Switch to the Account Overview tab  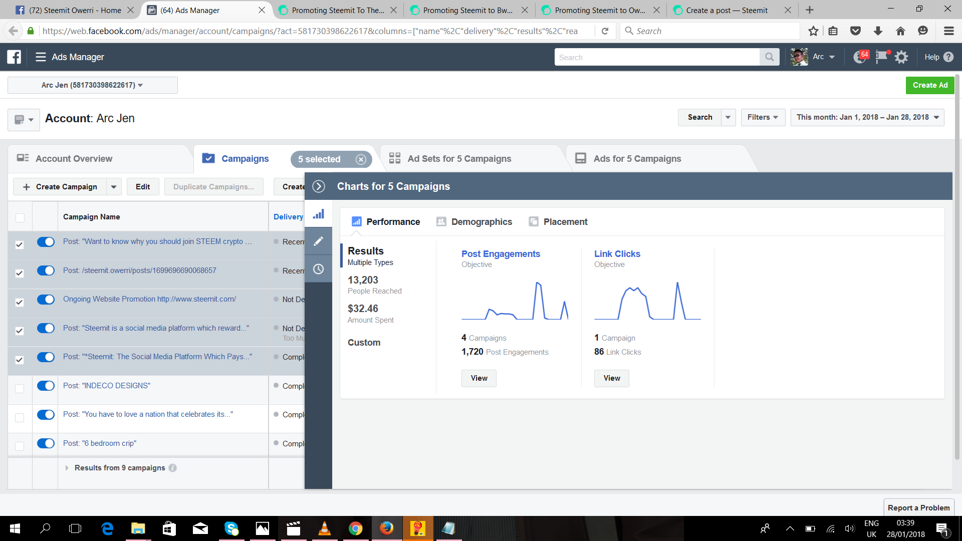tap(74, 159)
